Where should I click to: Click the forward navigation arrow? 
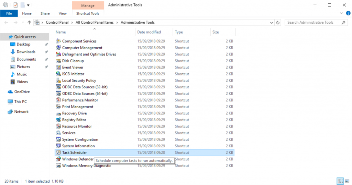click(15, 22)
